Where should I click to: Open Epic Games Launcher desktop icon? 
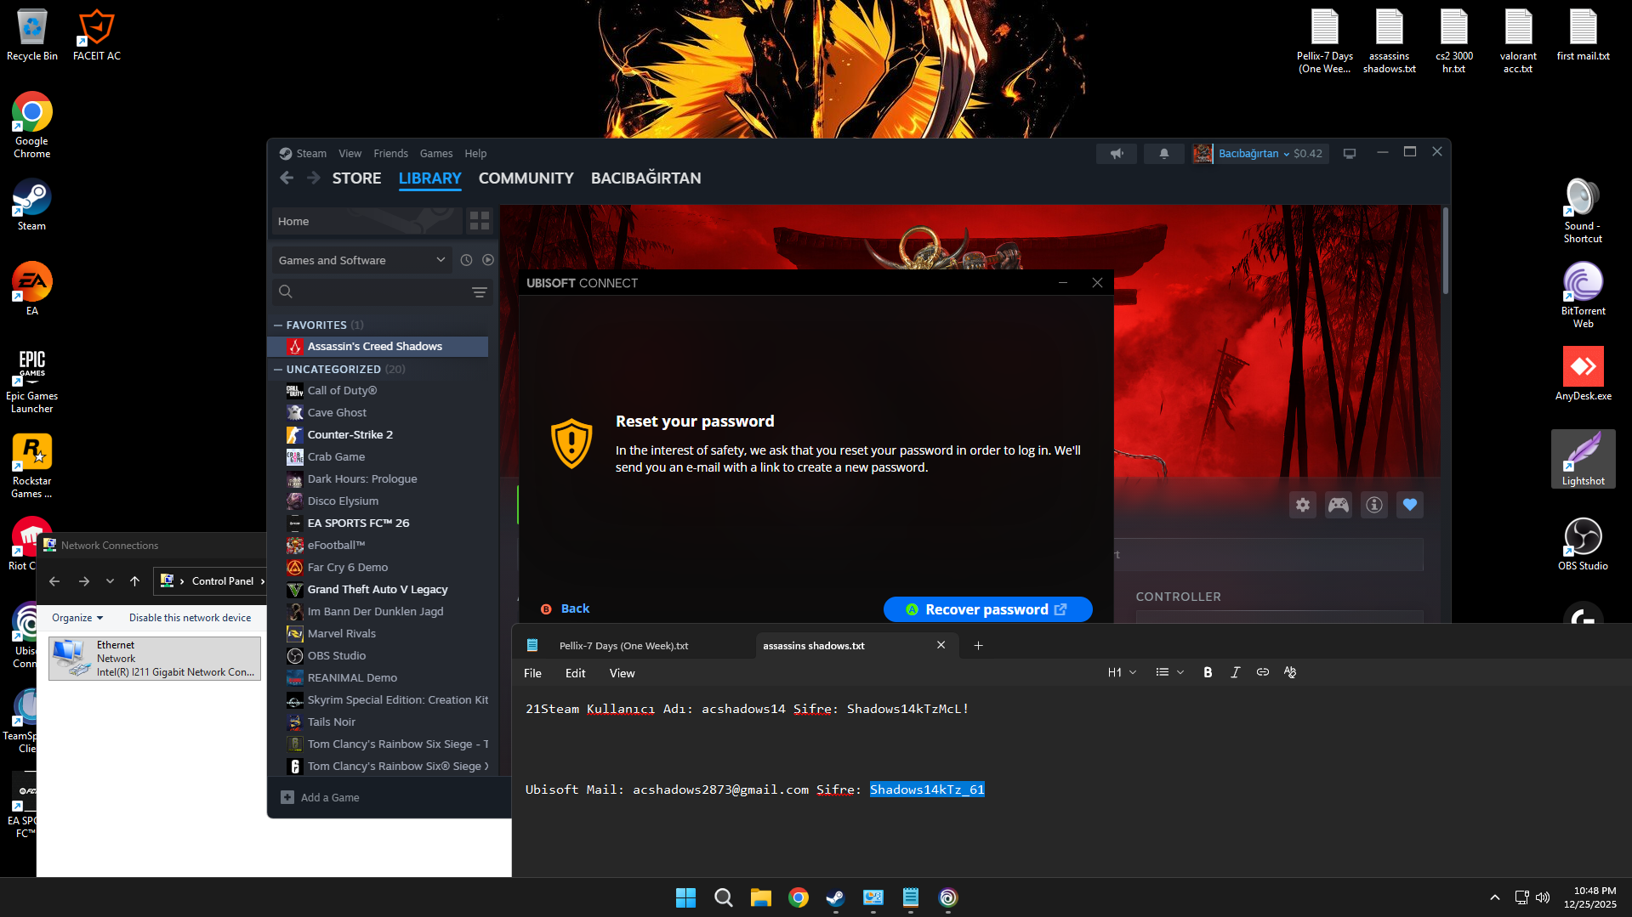tap(32, 381)
